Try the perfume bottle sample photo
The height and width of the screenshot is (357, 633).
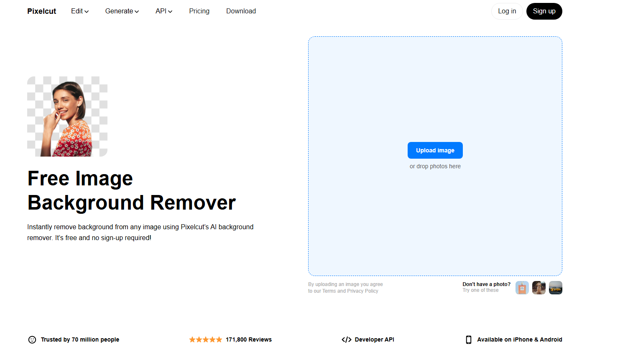tap(522, 288)
